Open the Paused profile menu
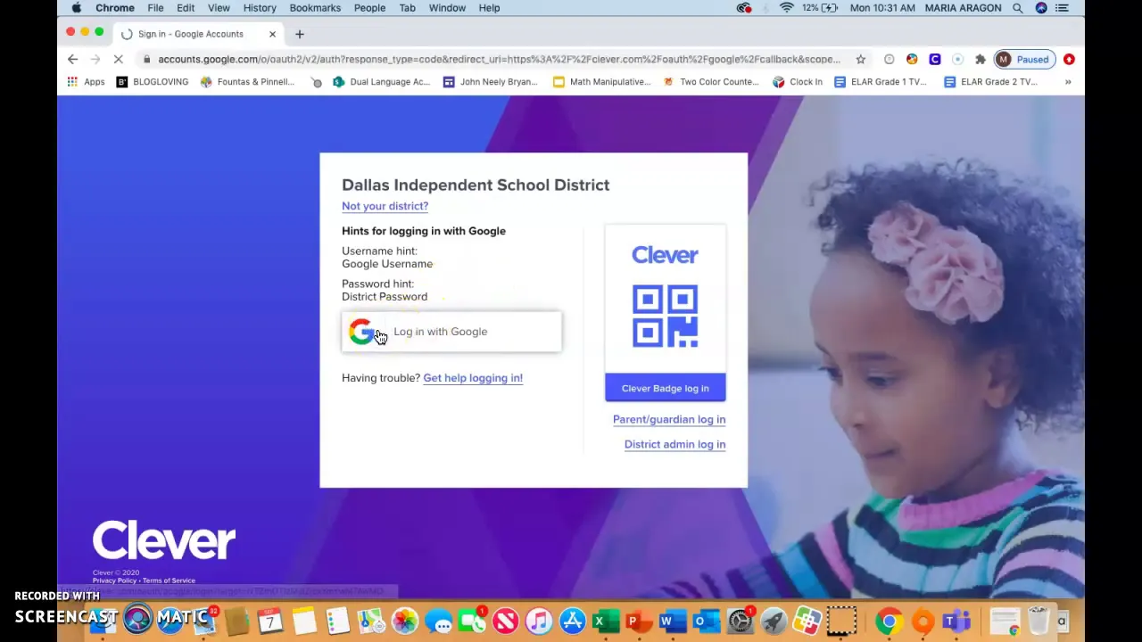1142x642 pixels. (1023, 59)
